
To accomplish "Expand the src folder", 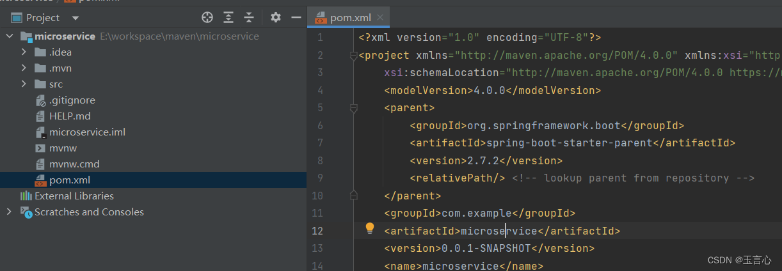I will (x=24, y=84).
